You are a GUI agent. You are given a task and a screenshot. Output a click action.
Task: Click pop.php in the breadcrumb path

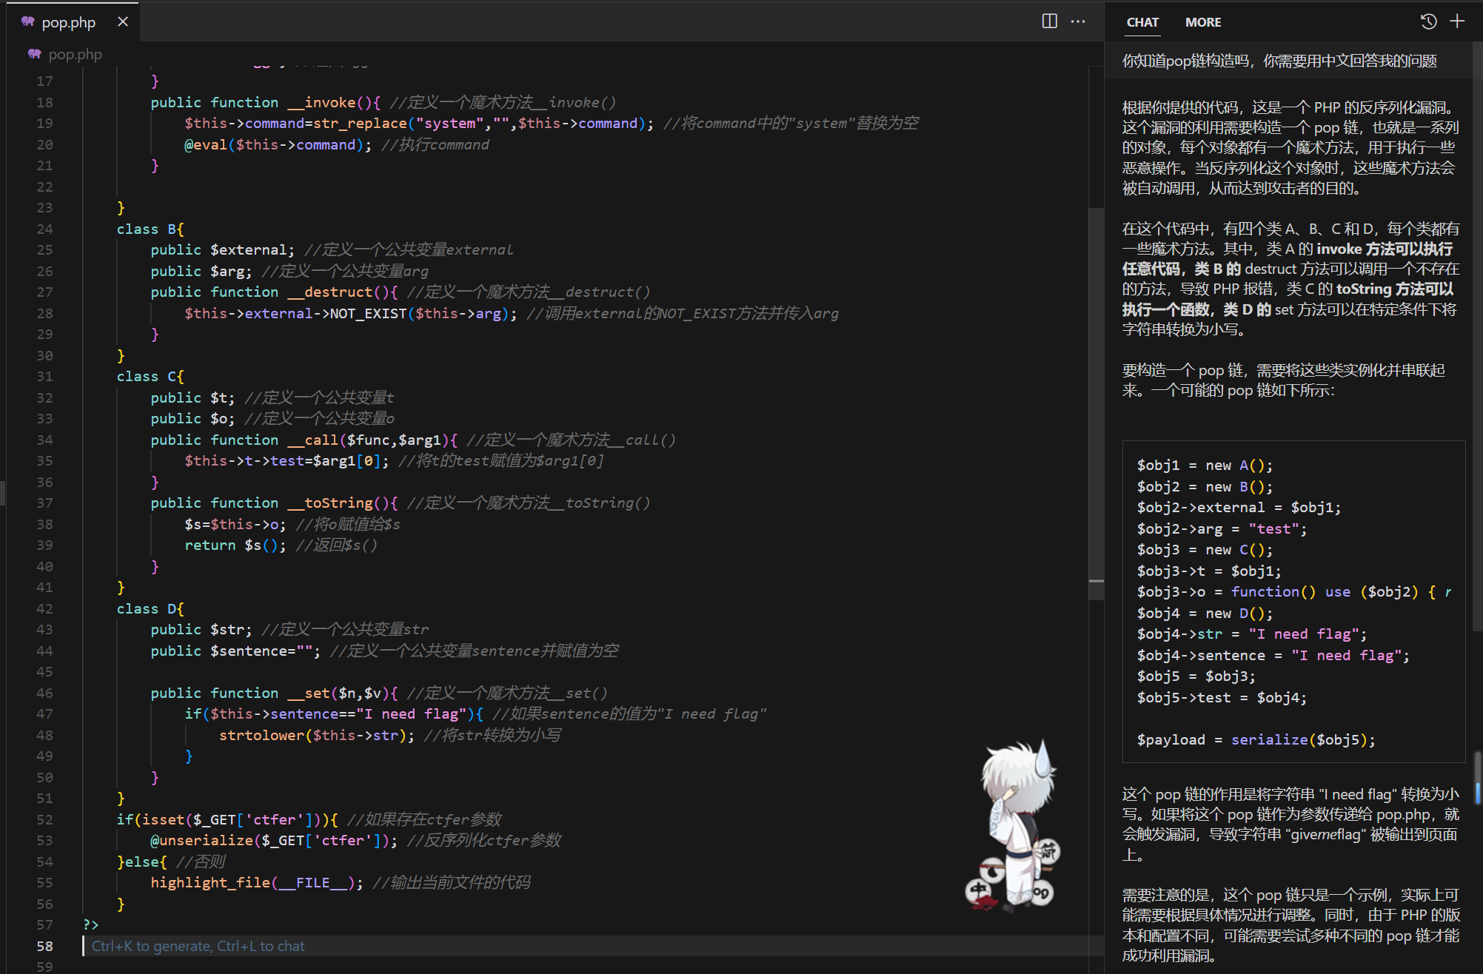pyautogui.click(x=75, y=54)
